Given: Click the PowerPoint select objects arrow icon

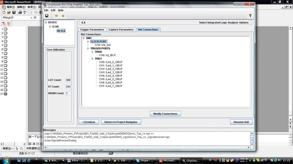Looking at the screenshot, I should point(17,149).
